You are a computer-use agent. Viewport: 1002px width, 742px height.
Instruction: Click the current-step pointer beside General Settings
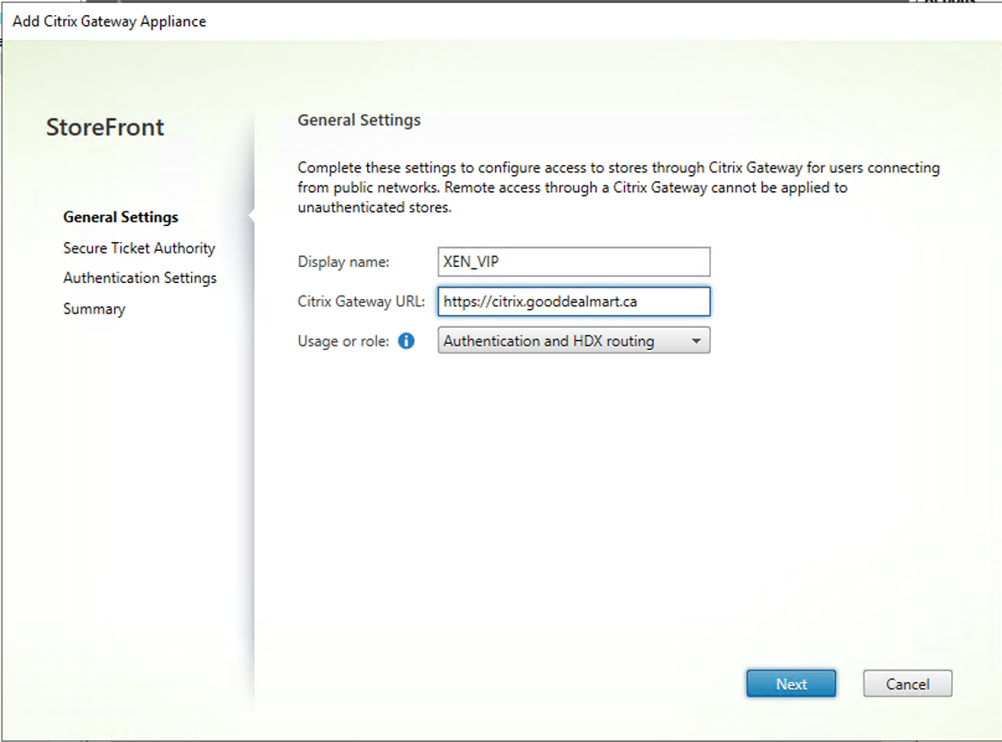(251, 217)
